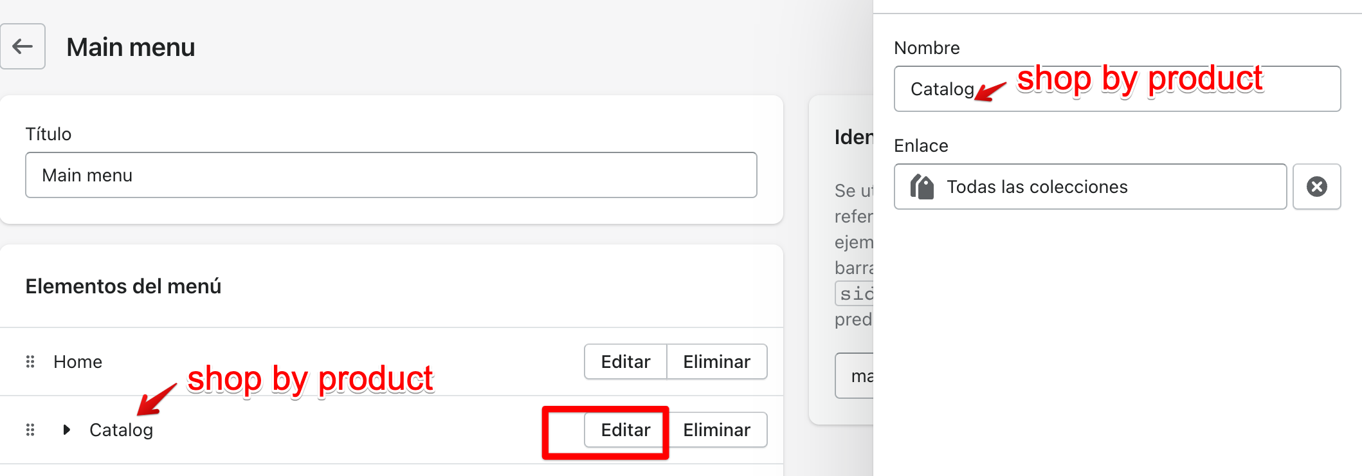Click the Enlace field label
Screen dimensions: 1362x476
point(921,146)
